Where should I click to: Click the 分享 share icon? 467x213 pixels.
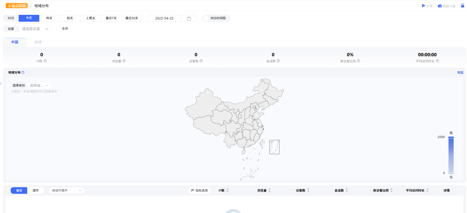[x=424, y=6]
